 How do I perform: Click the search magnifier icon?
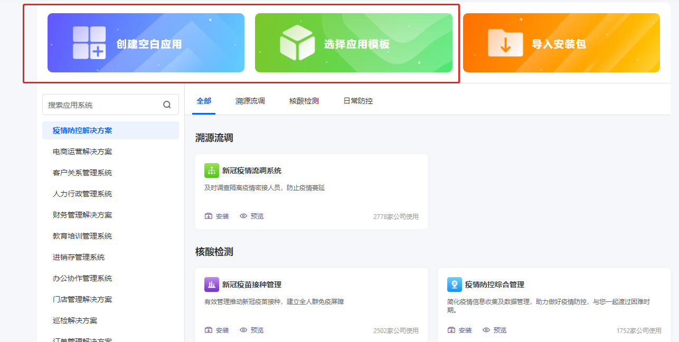167,104
